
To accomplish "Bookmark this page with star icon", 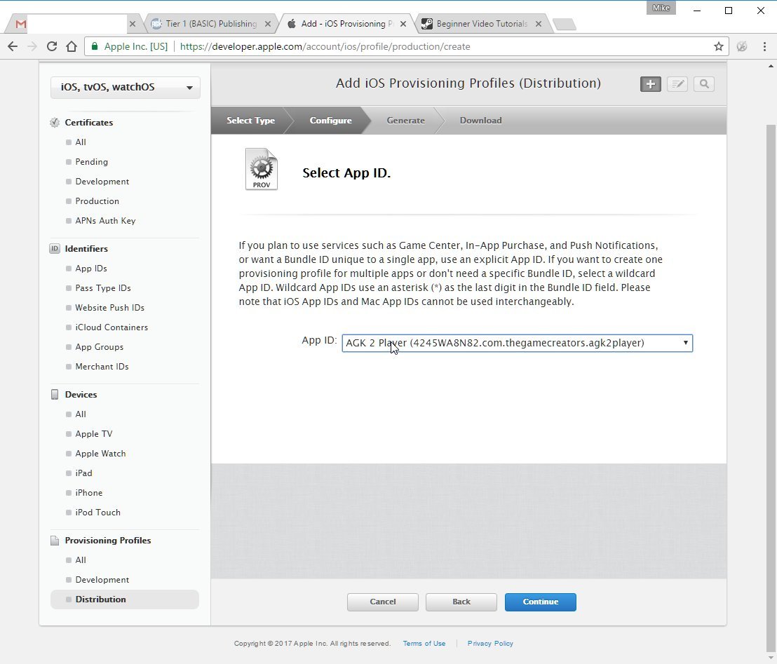I will coord(719,46).
